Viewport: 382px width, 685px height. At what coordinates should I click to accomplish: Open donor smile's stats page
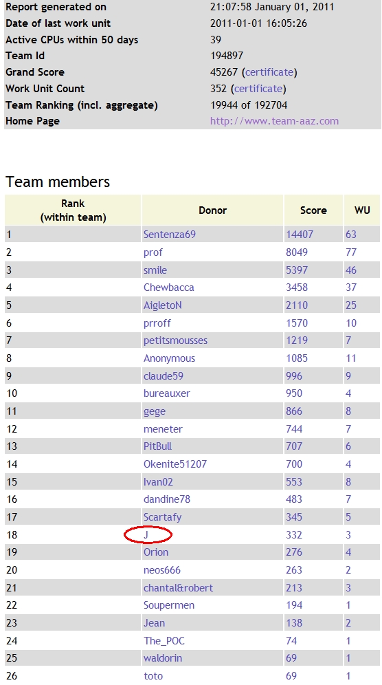[155, 270]
